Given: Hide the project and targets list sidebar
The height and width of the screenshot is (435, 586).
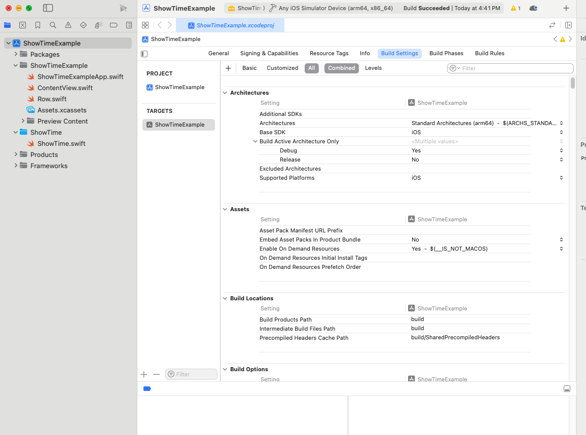Looking at the screenshot, I should (144, 54).
